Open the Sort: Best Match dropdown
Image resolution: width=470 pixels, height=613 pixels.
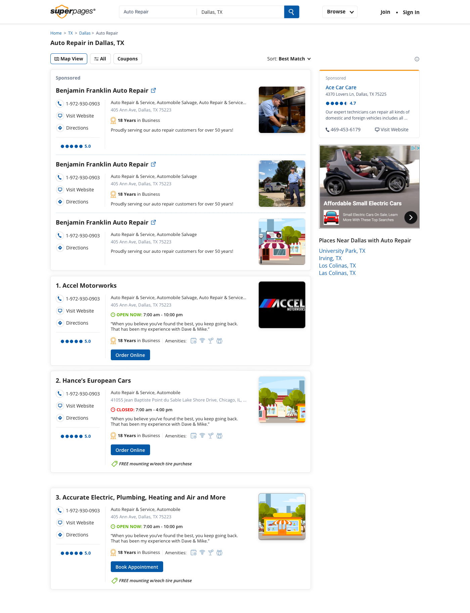(289, 59)
